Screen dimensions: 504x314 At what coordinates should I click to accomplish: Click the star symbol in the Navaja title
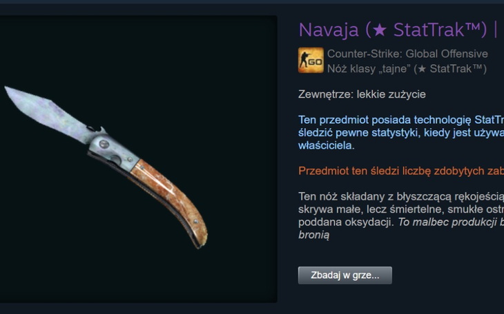click(380, 30)
